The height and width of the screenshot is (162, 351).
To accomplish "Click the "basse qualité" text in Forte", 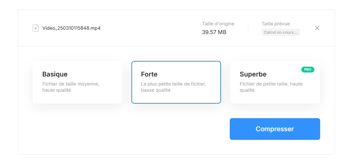I will pos(156,90).
